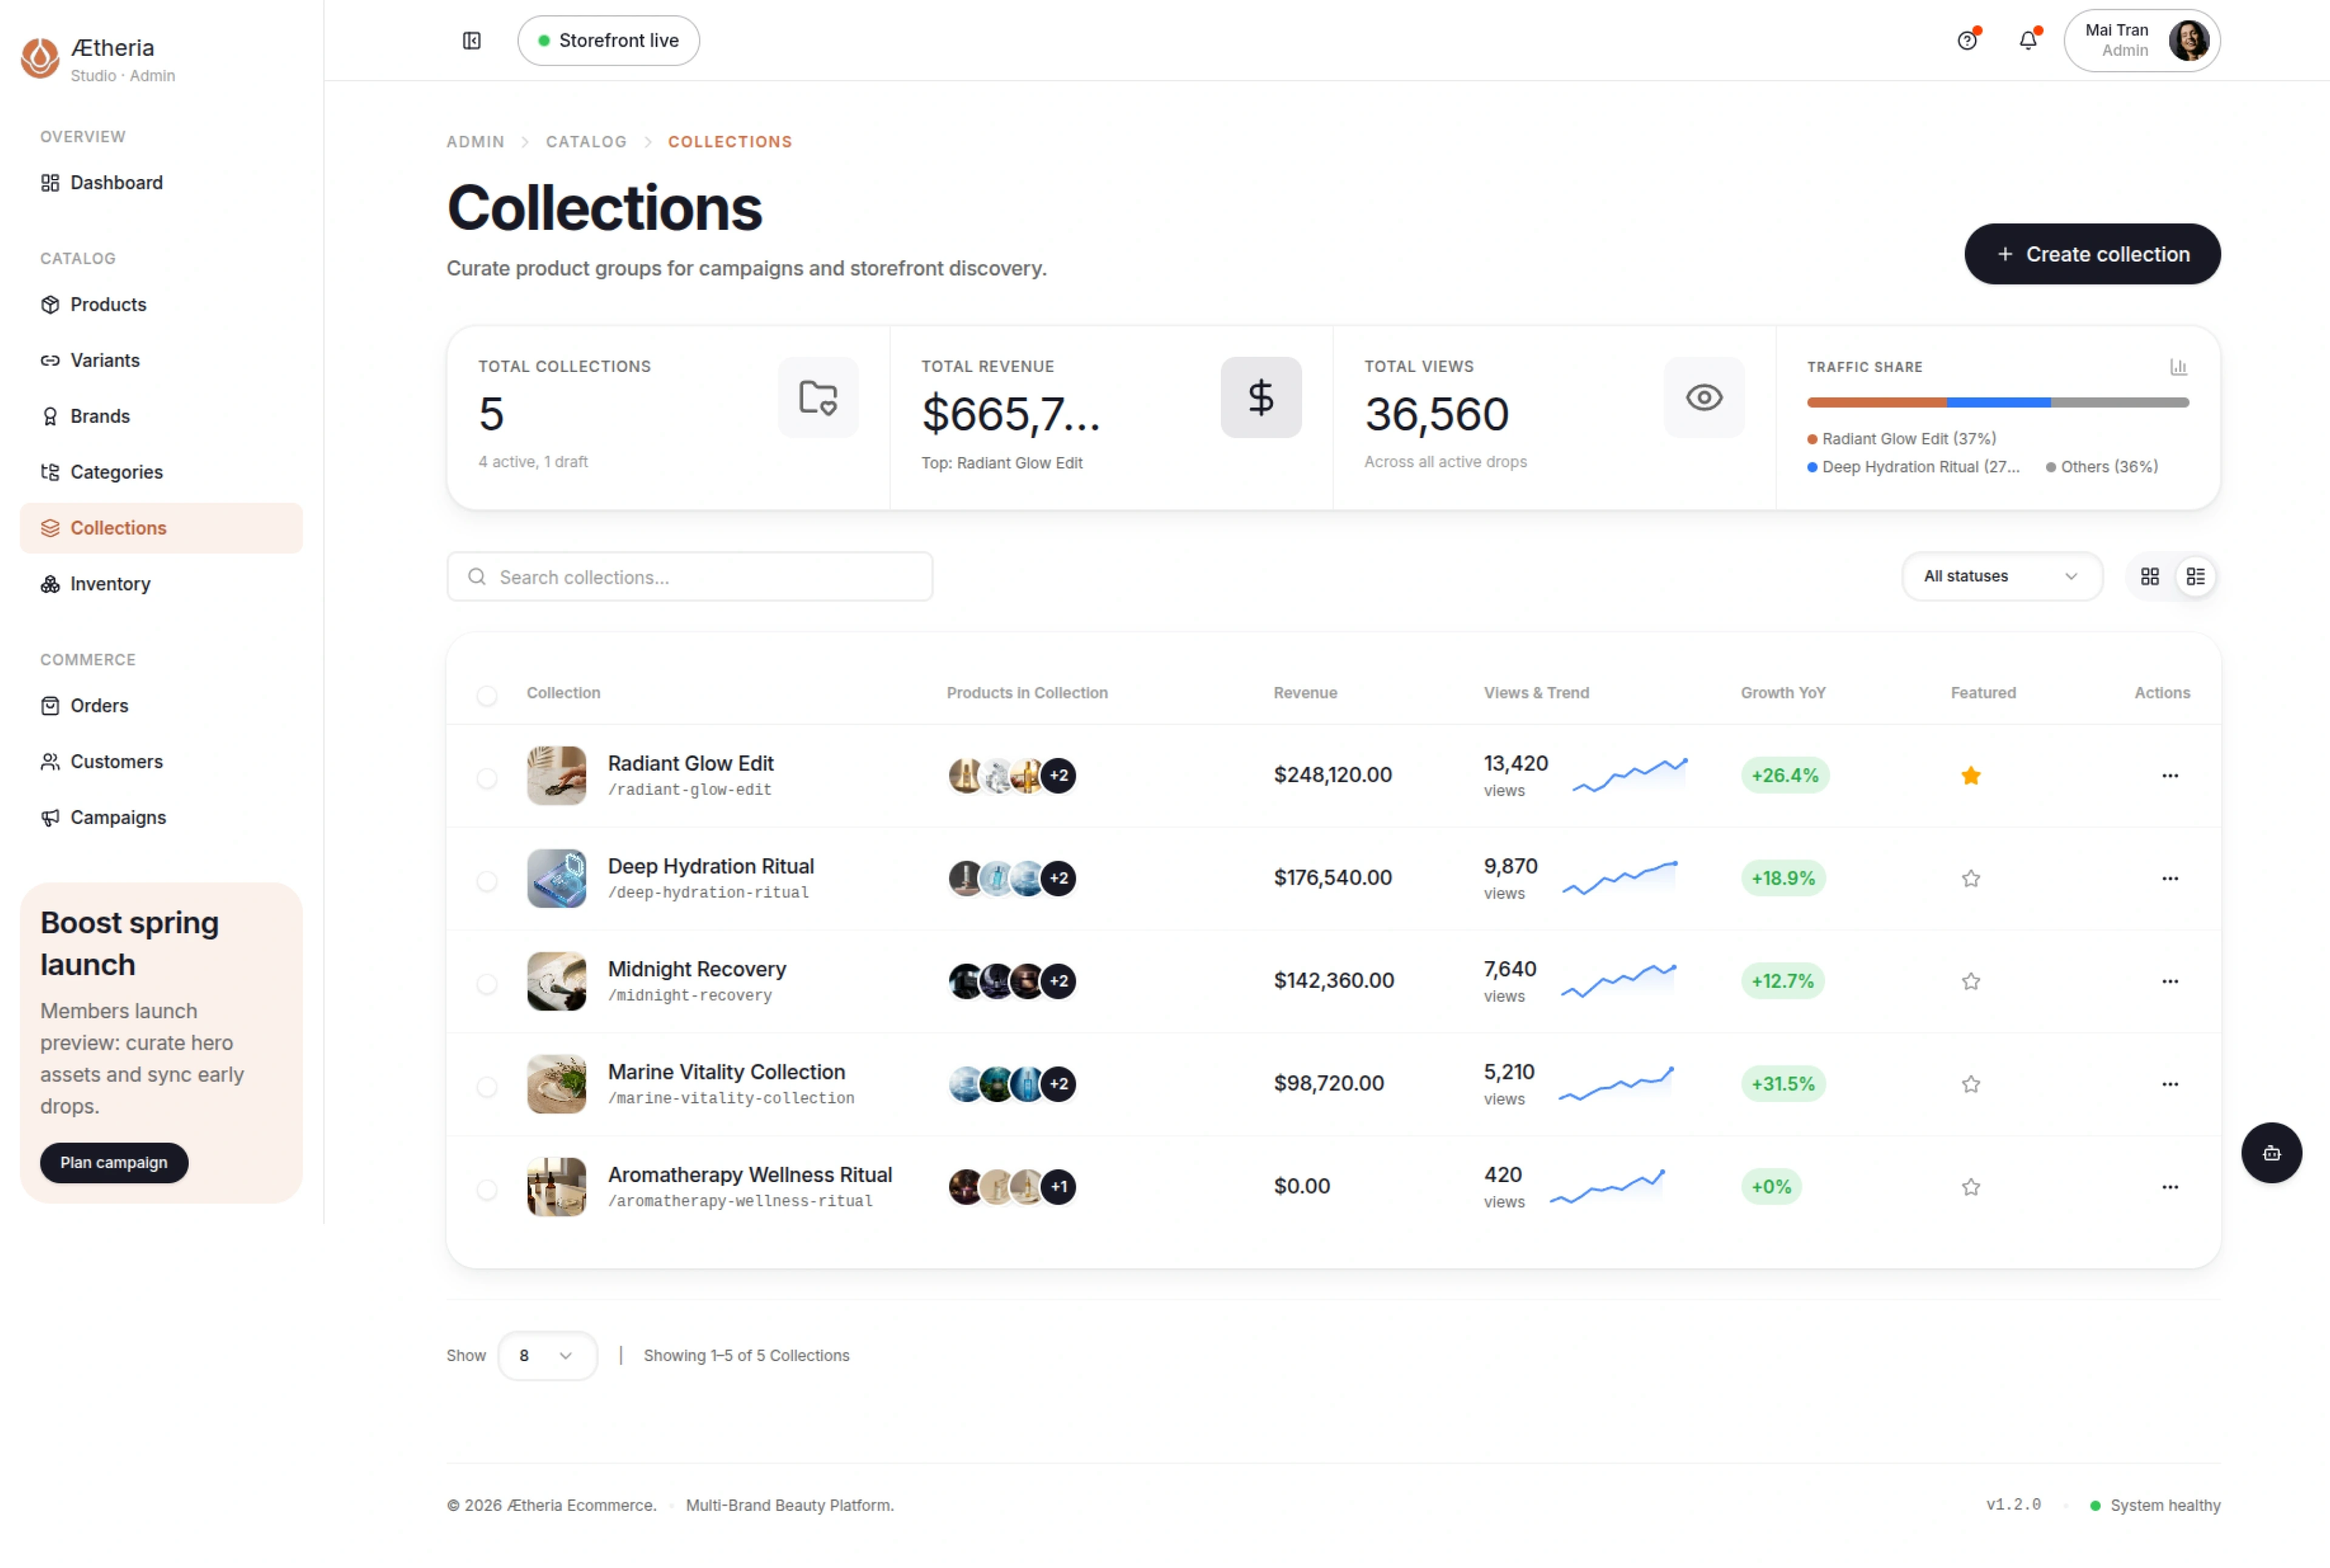Open actions menu for Deep Hydration Ritual
Screen dimensions: 2330x1568
click(x=2169, y=878)
